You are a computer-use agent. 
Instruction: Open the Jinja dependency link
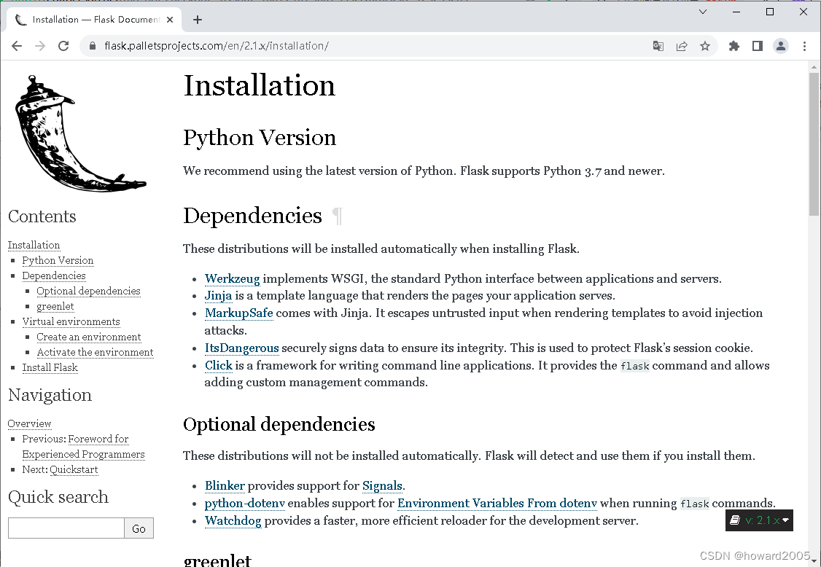[218, 295]
